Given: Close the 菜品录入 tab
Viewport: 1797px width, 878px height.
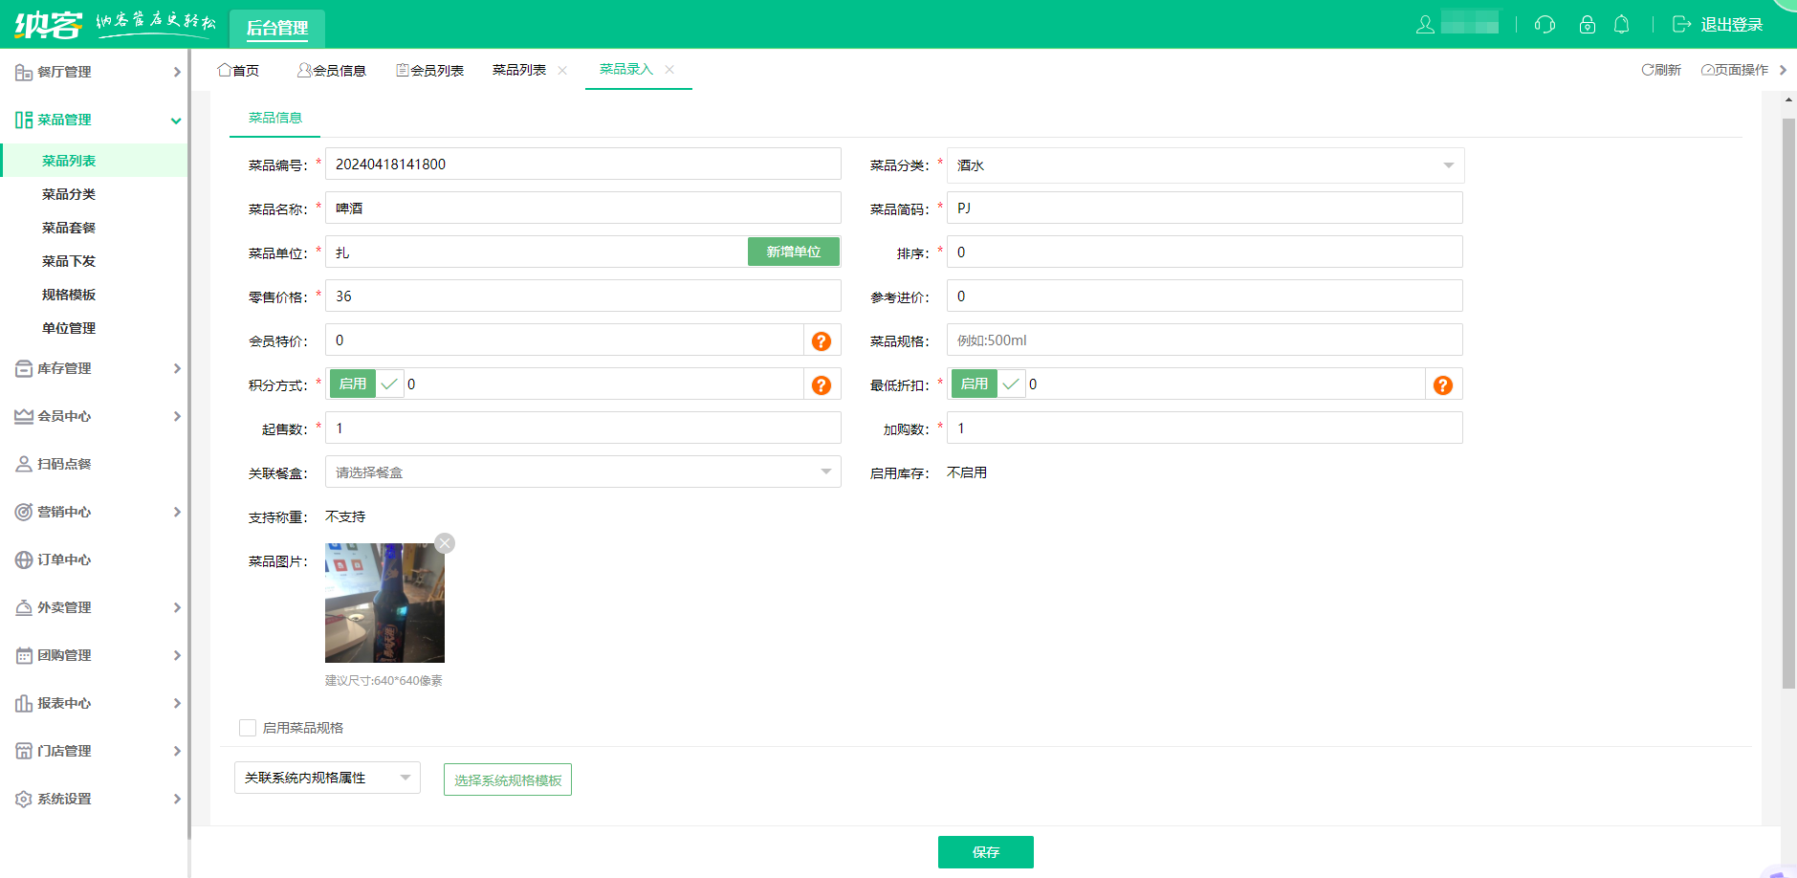Looking at the screenshot, I should 669,70.
